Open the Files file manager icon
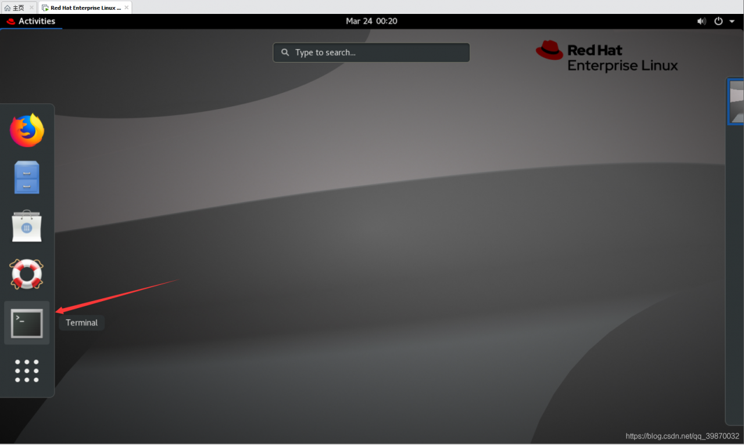This screenshot has width=744, height=445. tap(27, 178)
